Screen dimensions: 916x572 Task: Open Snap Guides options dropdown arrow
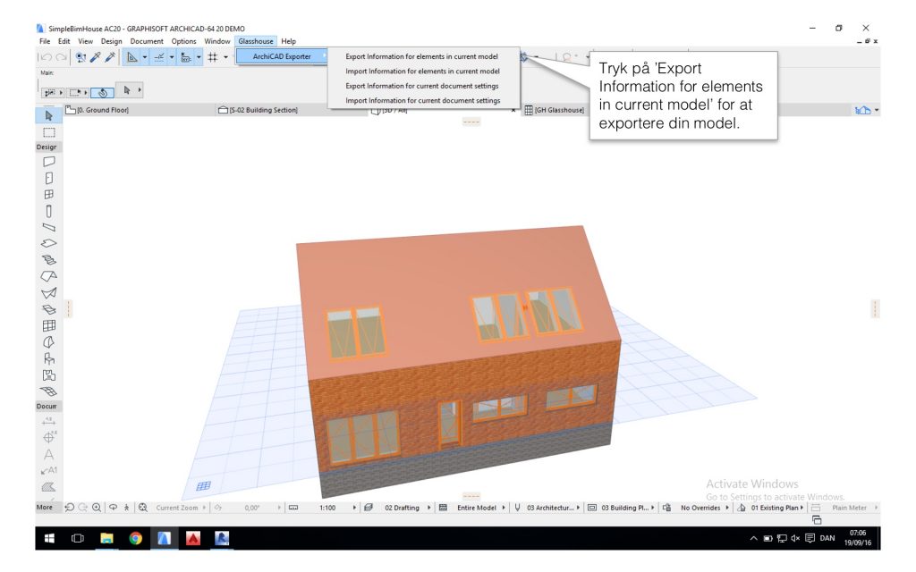pos(172,57)
